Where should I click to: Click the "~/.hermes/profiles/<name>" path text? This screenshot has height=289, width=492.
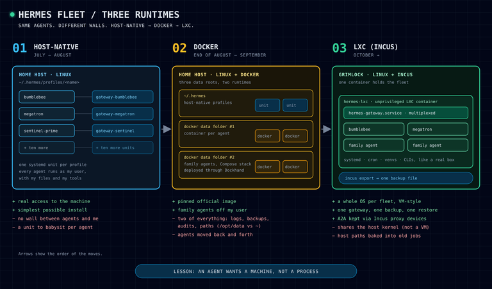(x=49, y=82)
